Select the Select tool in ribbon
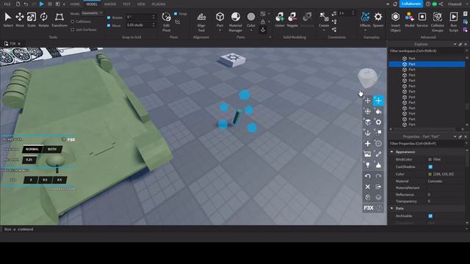 (8, 20)
